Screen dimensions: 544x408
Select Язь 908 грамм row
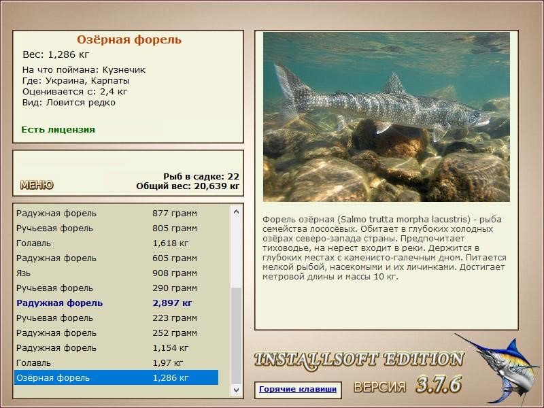pyautogui.click(x=116, y=273)
